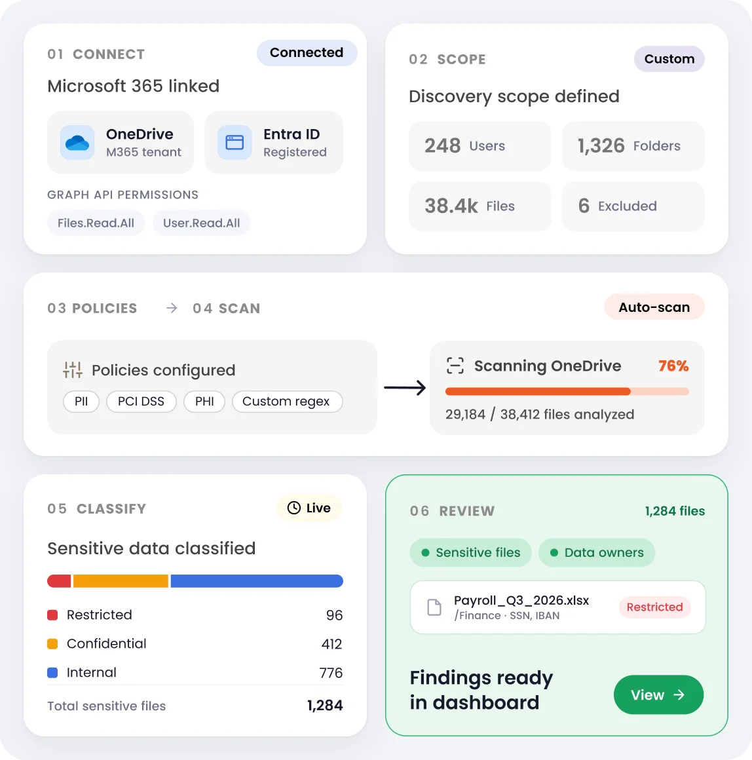This screenshot has width=752, height=760.
Task: Click the Connected status badge
Action: pos(307,53)
